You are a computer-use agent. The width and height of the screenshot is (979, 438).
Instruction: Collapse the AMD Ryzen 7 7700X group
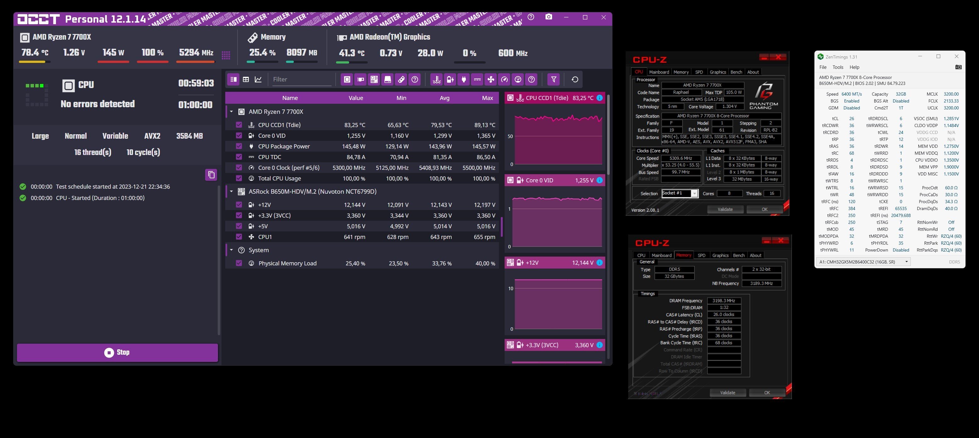pos(231,112)
